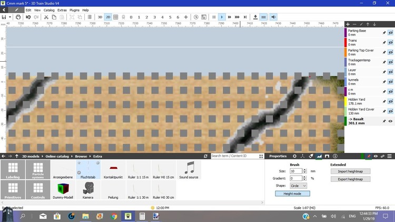The image size is (395, 222).
Task: Toggle visibility of Trains layer
Action: click(x=390, y=43)
